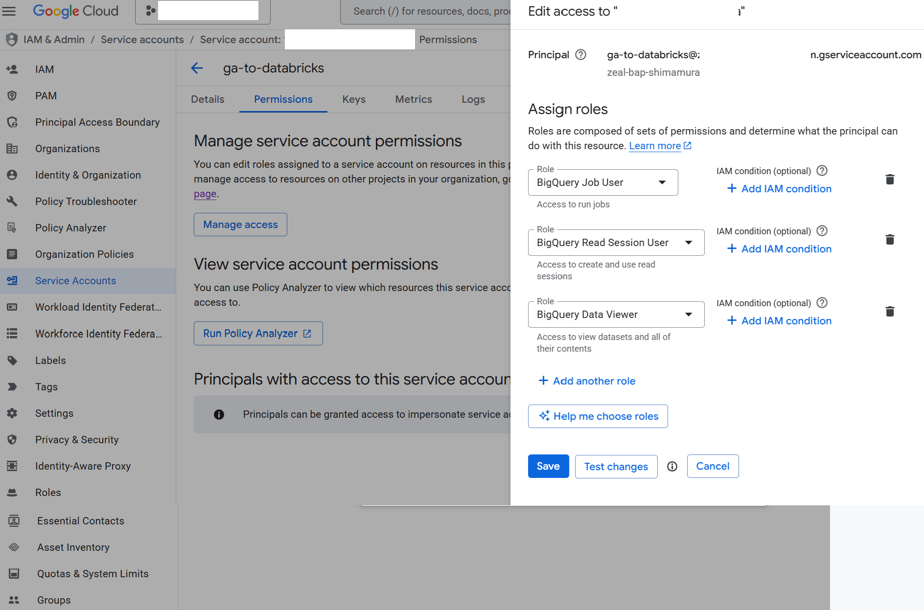Open help for IAM condition on first role

[x=822, y=171]
